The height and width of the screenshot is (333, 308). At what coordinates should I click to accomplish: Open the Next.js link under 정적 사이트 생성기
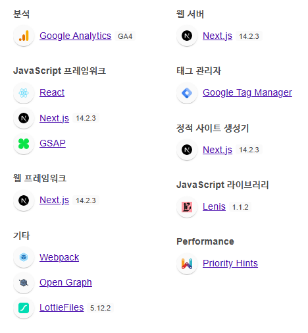pyautogui.click(x=217, y=150)
